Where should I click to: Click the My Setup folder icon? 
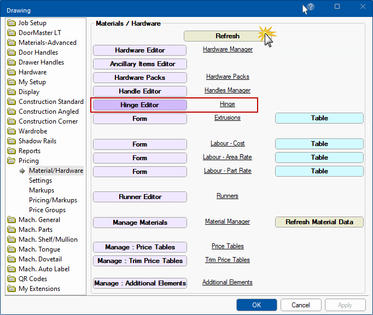(x=11, y=82)
